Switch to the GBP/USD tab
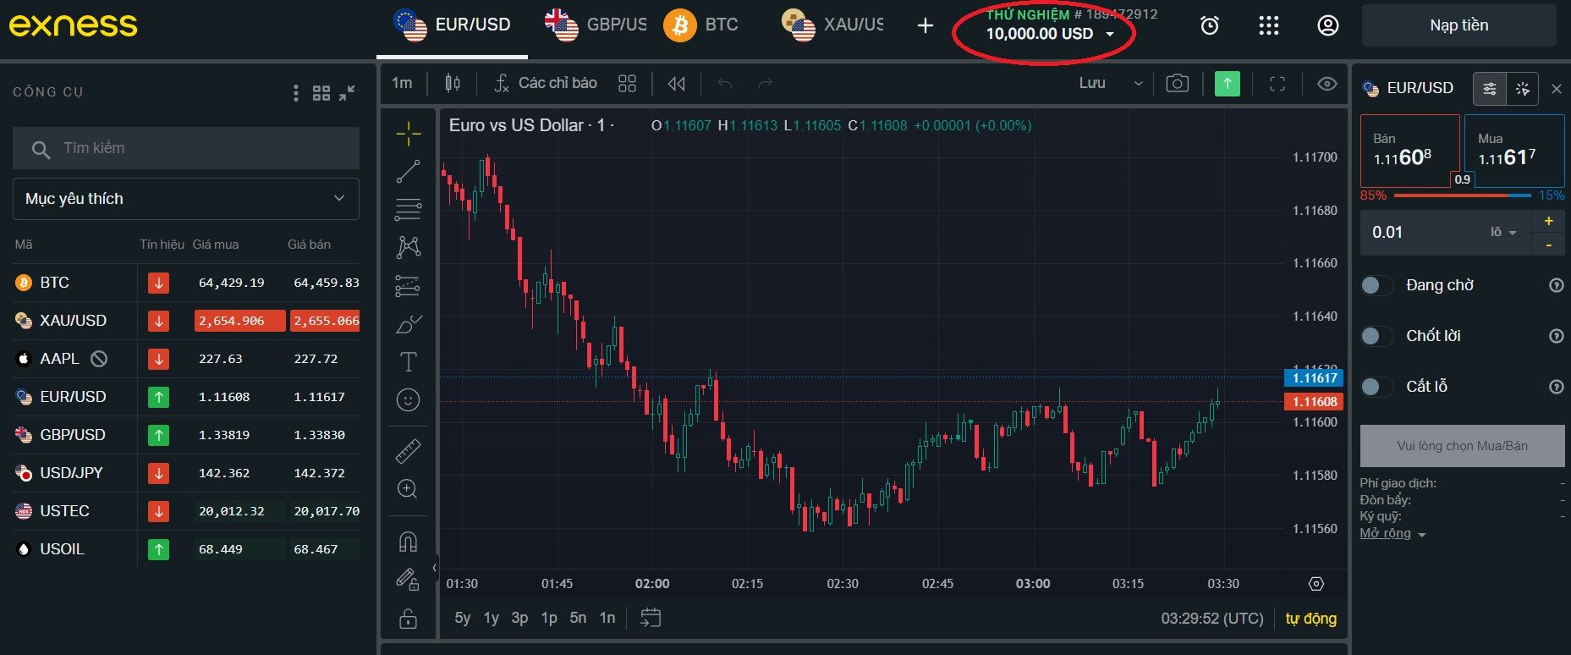Viewport: 1571px width, 655px height. click(x=596, y=25)
